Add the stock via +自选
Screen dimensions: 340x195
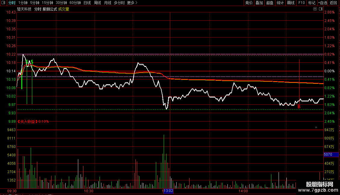(323, 3)
